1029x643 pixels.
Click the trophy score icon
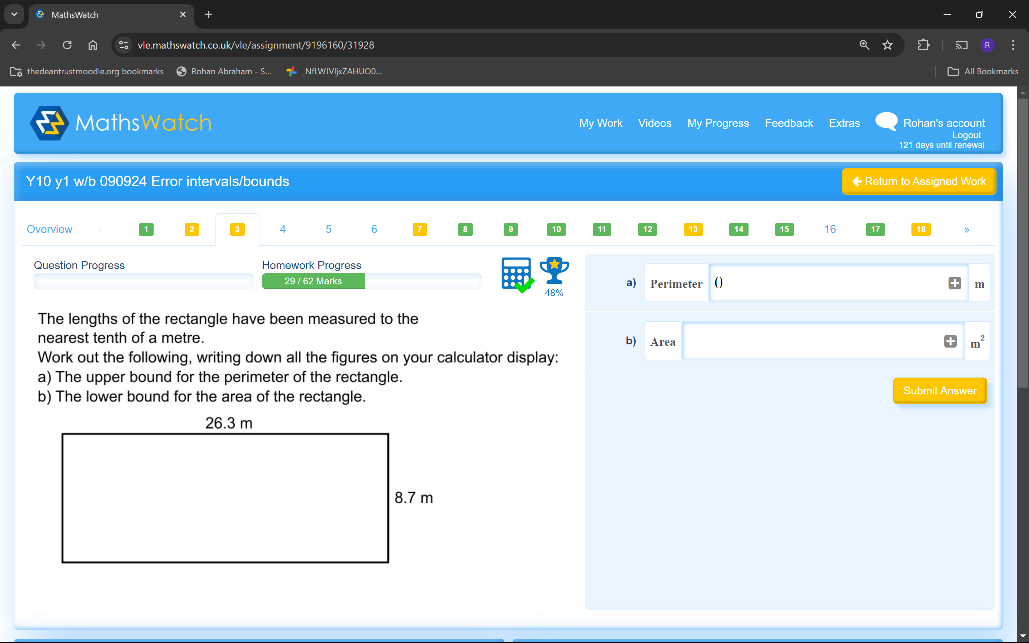click(x=554, y=271)
